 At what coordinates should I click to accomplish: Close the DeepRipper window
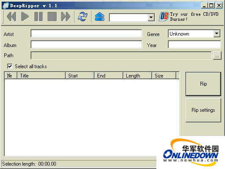(219, 6)
